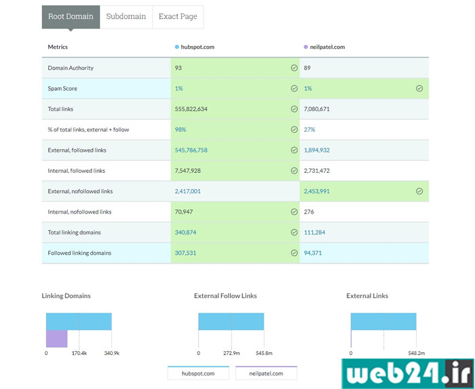Viewport: 475px width, 389px height.
Task: Click hubspot bar in Linking Domains chart
Action: coord(79,321)
